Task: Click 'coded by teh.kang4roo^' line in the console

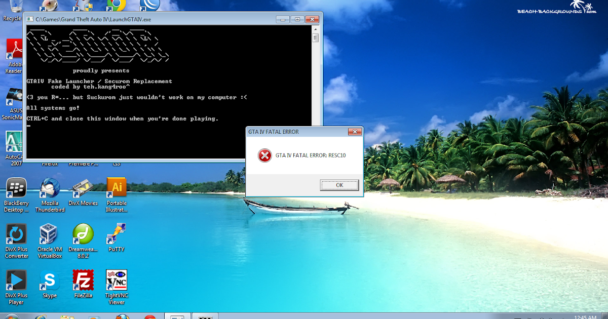Action: tap(91, 87)
